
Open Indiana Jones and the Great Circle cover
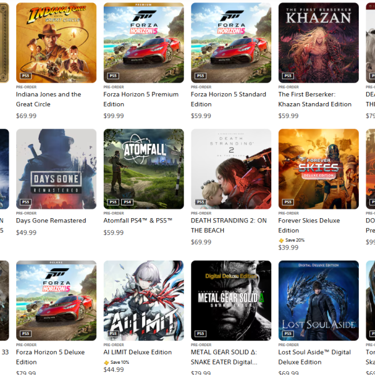[x=56, y=42]
